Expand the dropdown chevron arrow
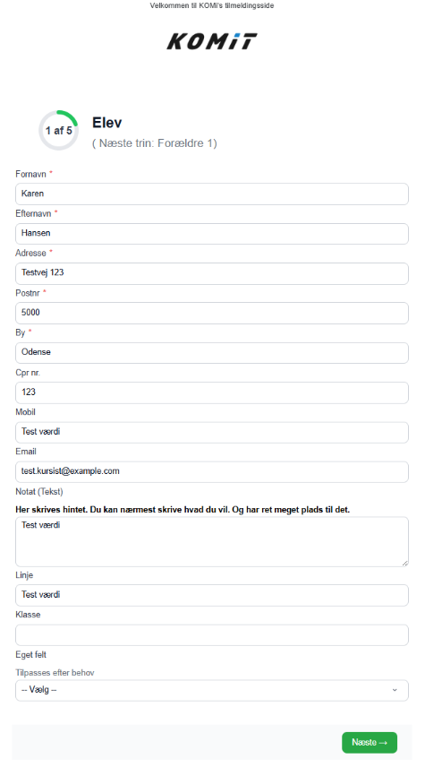The width and height of the screenshot is (425, 767). 395,690
